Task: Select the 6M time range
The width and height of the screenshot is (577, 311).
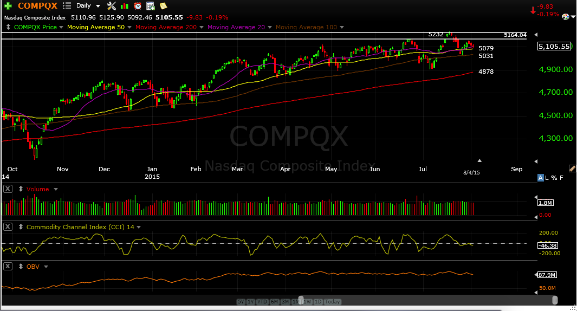Action: [275, 301]
